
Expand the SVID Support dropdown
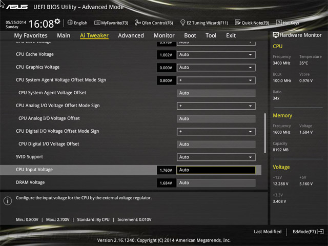[x=216, y=157]
